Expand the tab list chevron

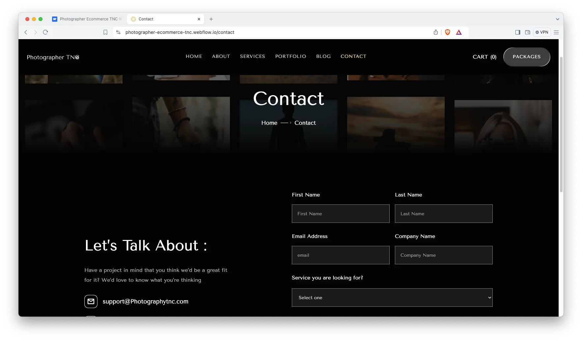click(x=557, y=19)
